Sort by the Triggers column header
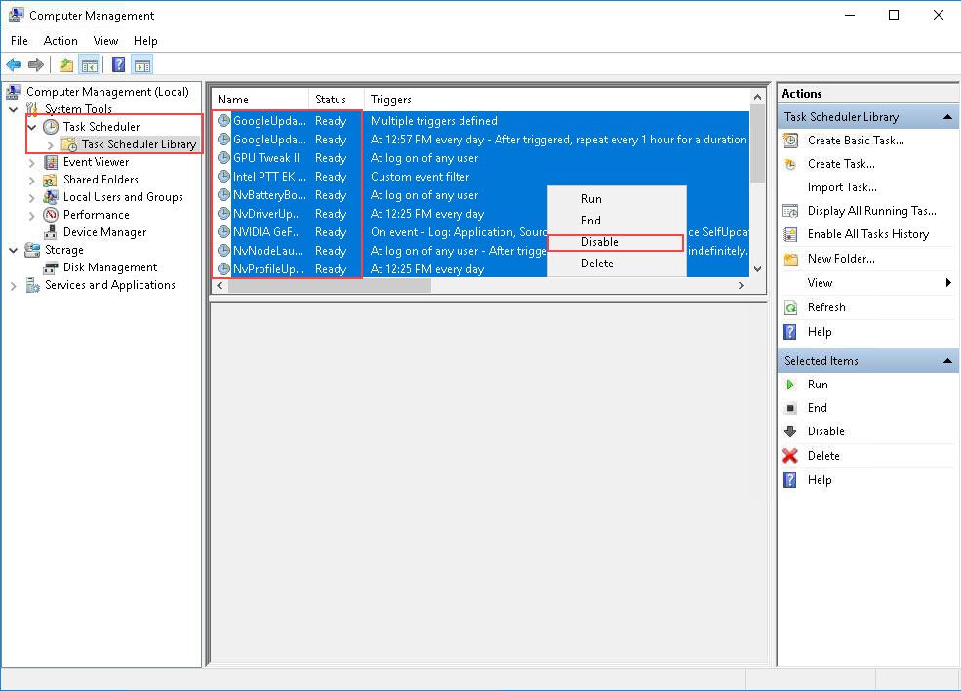 pyautogui.click(x=556, y=100)
